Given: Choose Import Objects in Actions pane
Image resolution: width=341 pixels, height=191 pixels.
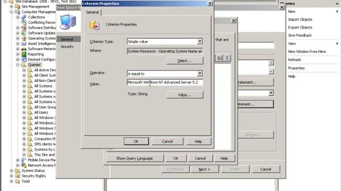Looking at the screenshot, I should [x=300, y=20].
